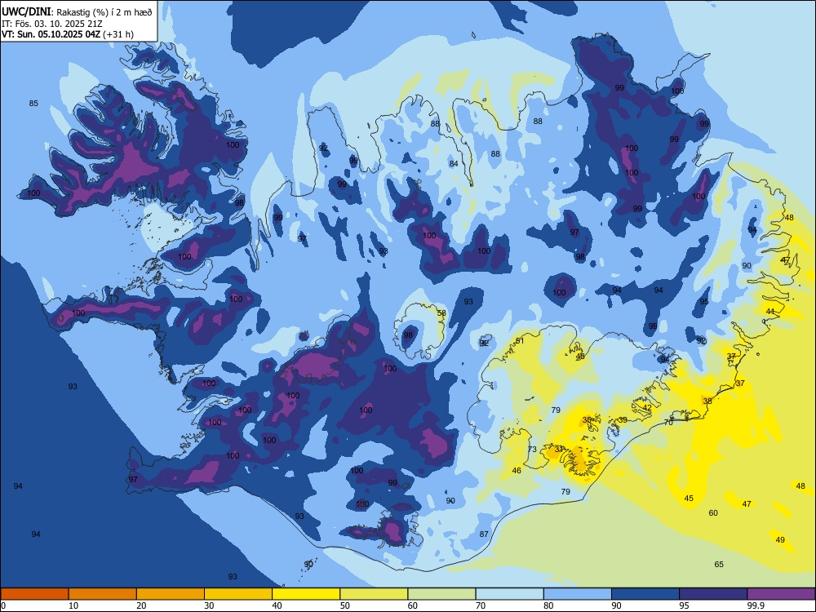Image resolution: width=816 pixels, height=612 pixels.
Task: Click the 42 humidity value
Action: pyautogui.click(x=647, y=408)
